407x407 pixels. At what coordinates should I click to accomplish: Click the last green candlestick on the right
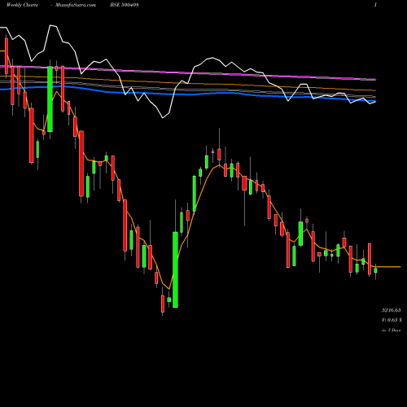375,270
